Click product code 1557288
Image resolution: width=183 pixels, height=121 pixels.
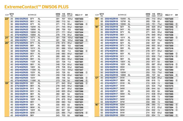(x=169, y=59)
